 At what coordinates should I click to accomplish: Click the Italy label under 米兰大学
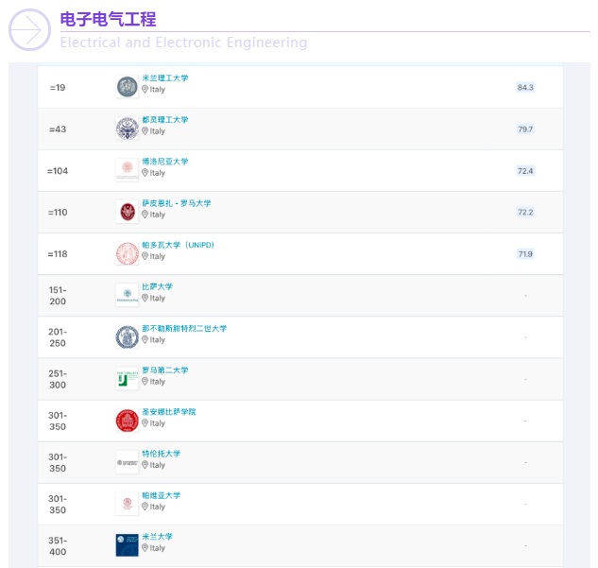pyautogui.click(x=157, y=548)
